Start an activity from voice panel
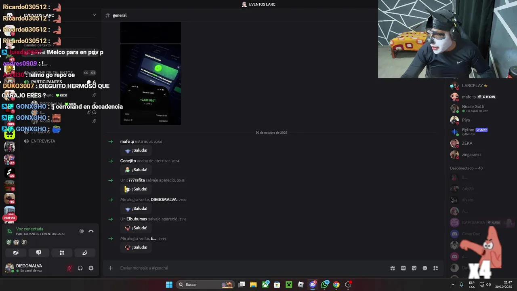517x291 pixels. pyautogui.click(x=62, y=253)
